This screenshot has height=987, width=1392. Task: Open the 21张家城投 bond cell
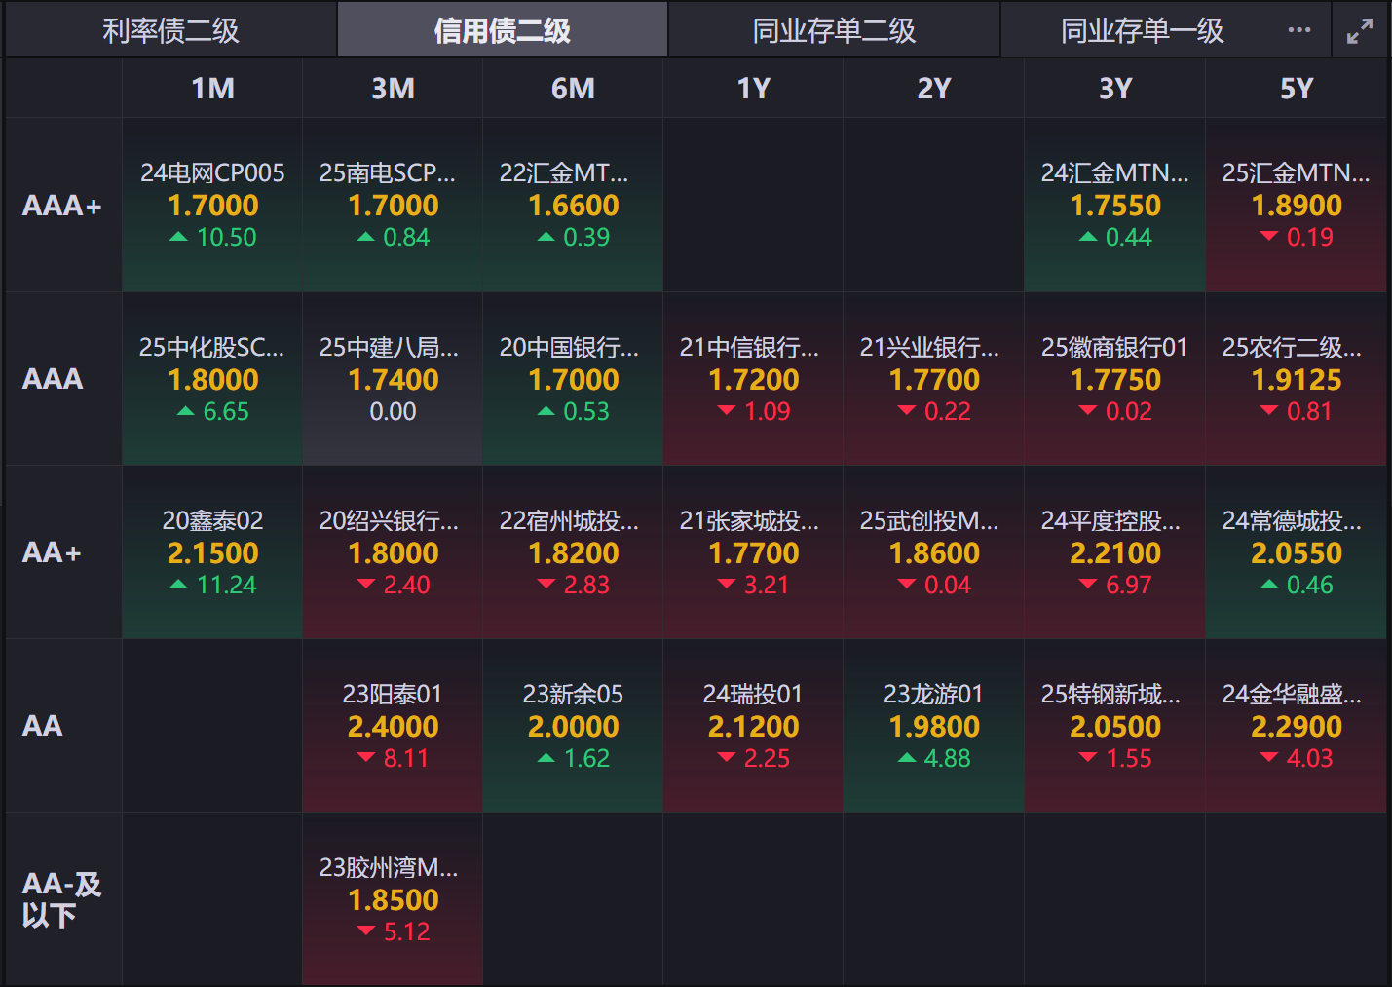753,552
